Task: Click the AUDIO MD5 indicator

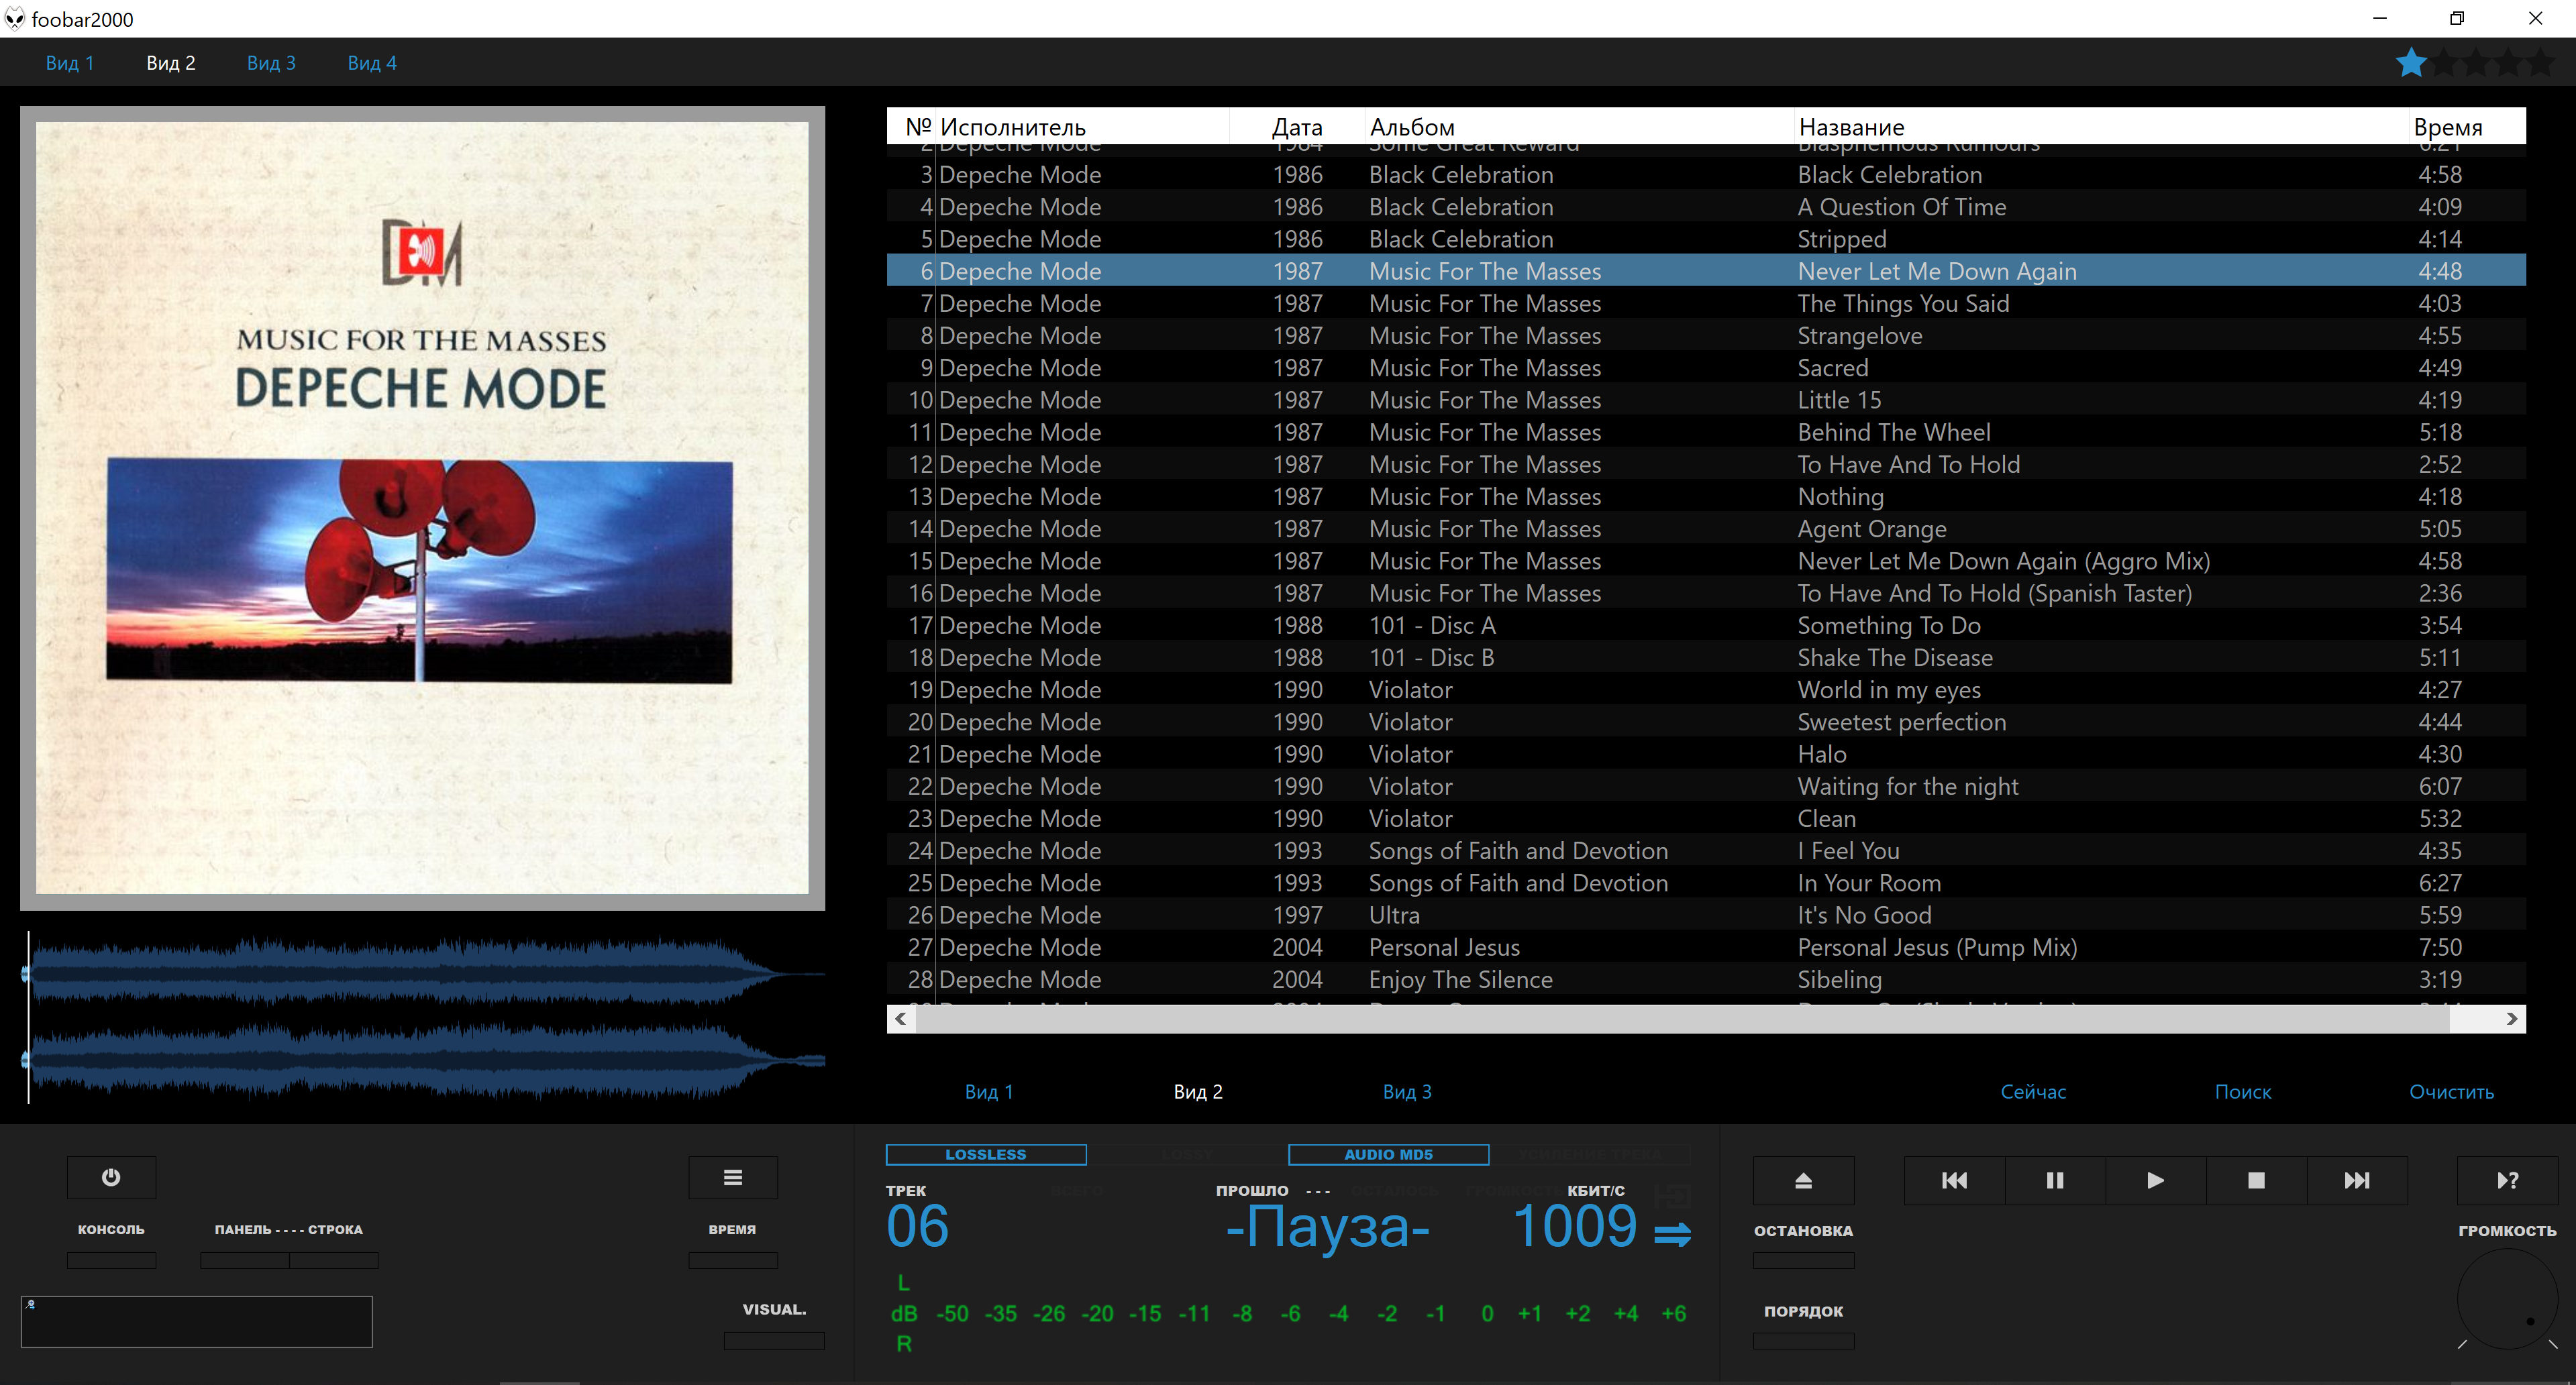Action: (x=1388, y=1154)
